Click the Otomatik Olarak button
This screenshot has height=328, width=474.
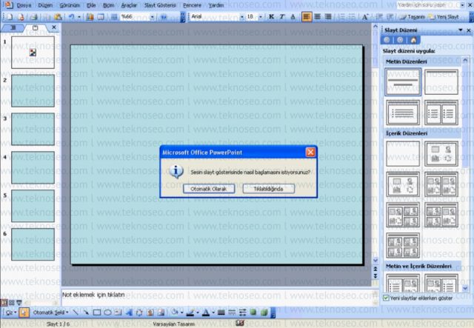tap(209, 189)
